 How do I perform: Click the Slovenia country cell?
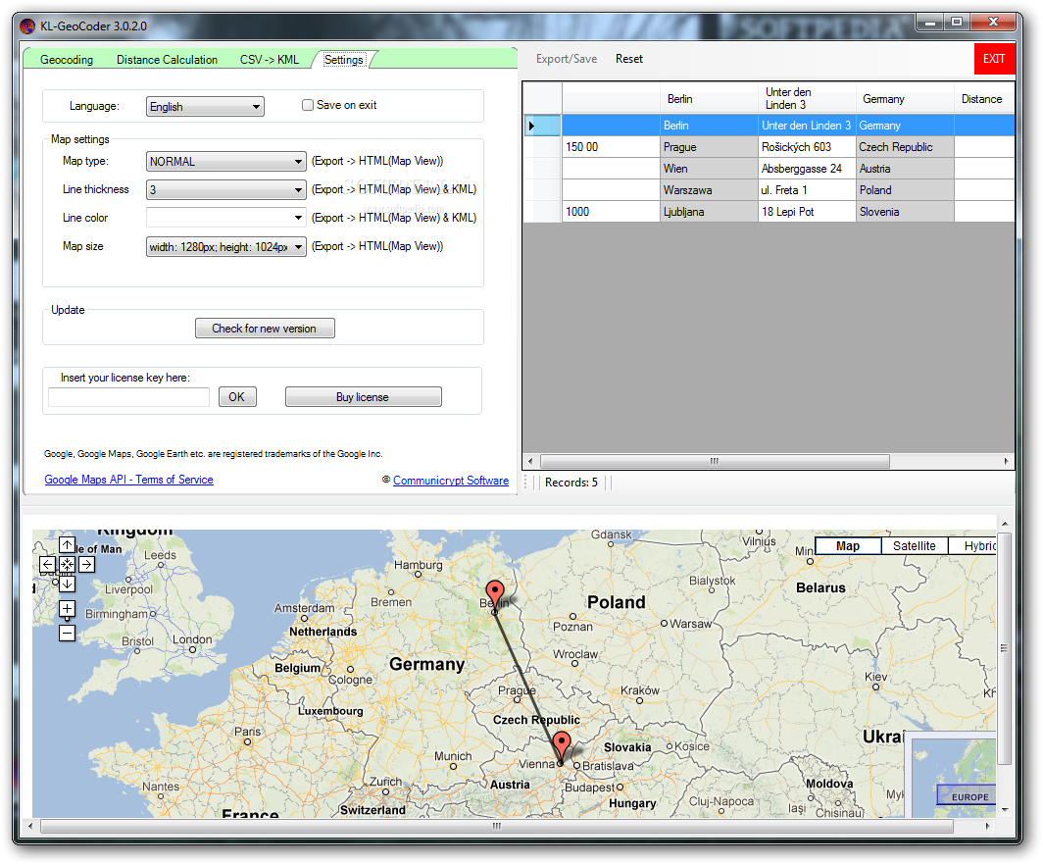coord(905,212)
